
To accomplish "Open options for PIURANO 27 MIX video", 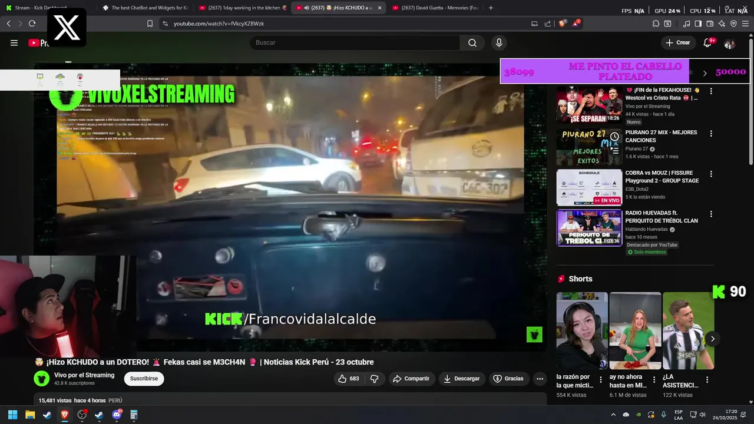I will pyautogui.click(x=711, y=134).
